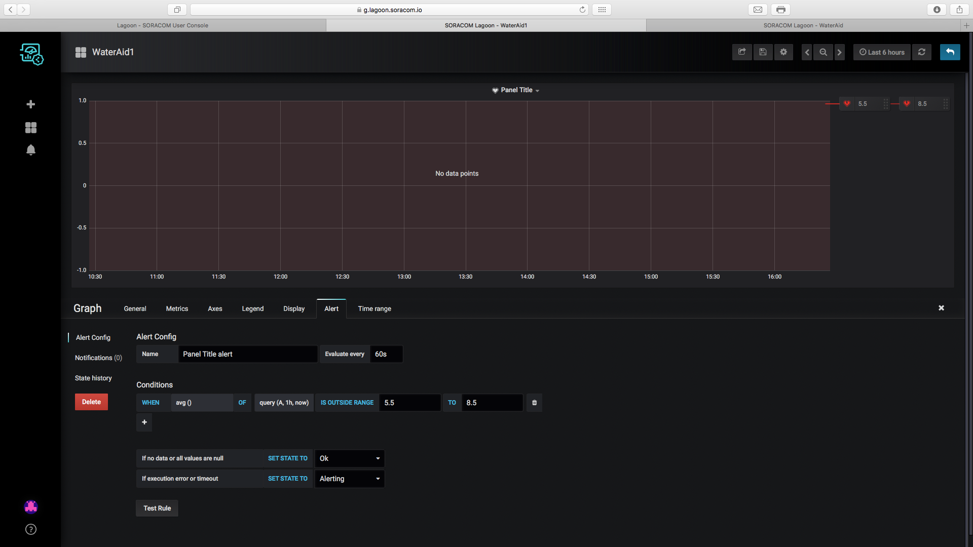Image resolution: width=973 pixels, height=547 pixels.
Task: Open the no data state dropdown showing Ok
Action: [x=349, y=458]
